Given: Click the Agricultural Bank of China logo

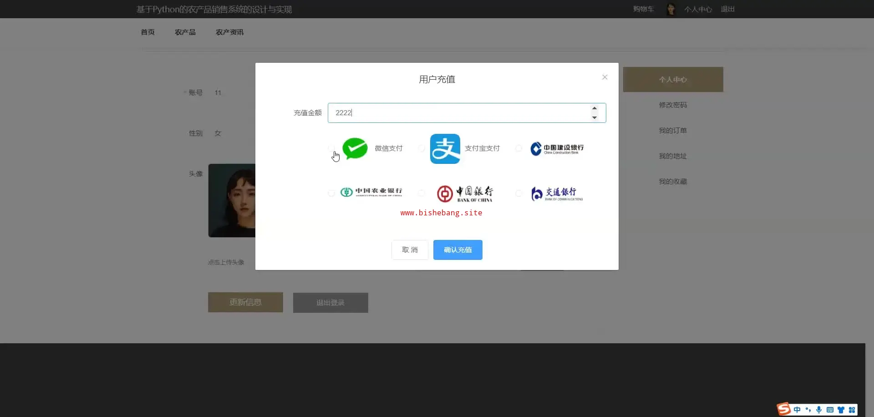Looking at the screenshot, I should 371,192.
